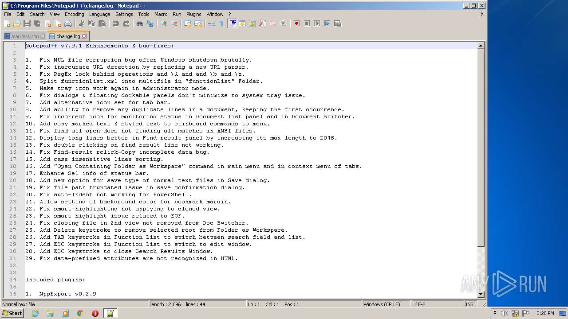Click the Open file toolbar icon
The image size is (568, 319).
point(17,23)
